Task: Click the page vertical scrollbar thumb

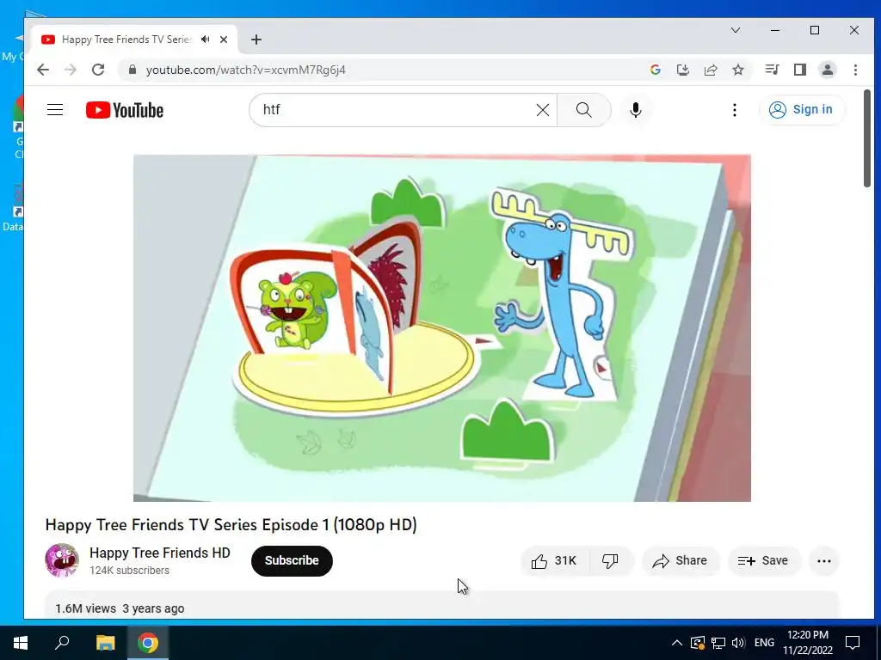Action: pos(867,138)
